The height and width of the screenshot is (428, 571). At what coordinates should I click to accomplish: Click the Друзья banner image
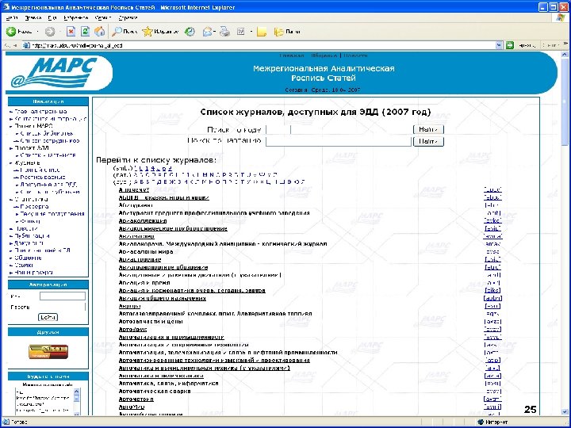tap(48, 352)
